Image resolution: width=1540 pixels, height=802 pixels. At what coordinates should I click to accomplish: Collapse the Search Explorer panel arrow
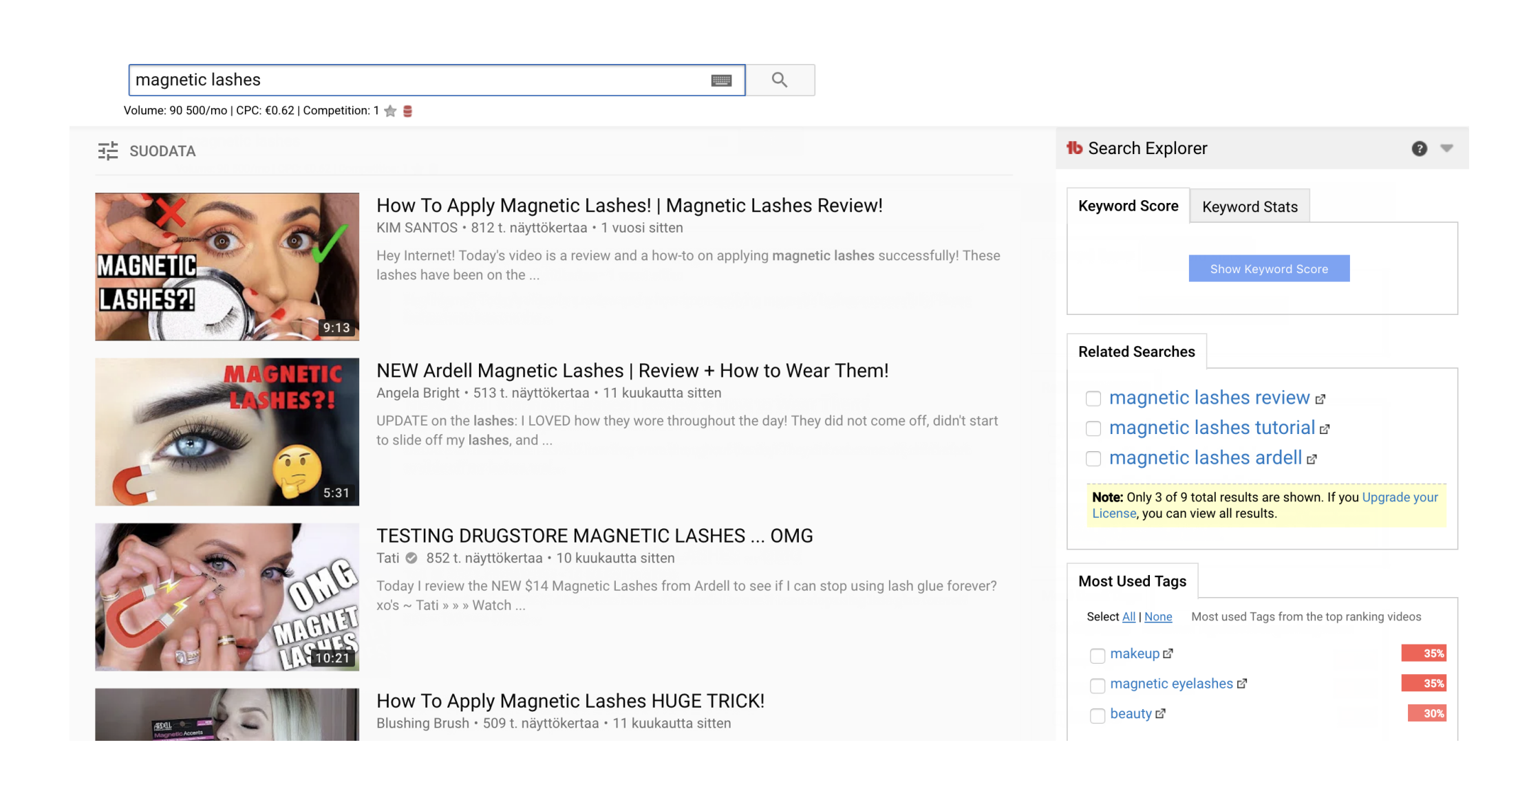click(x=1446, y=148)
